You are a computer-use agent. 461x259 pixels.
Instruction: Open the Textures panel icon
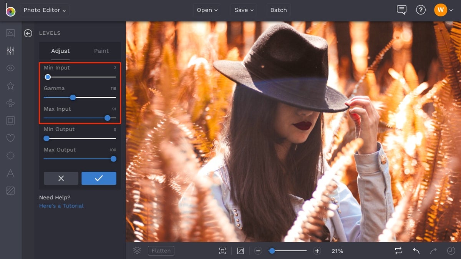pyautogui.click(x=10, y=190)
